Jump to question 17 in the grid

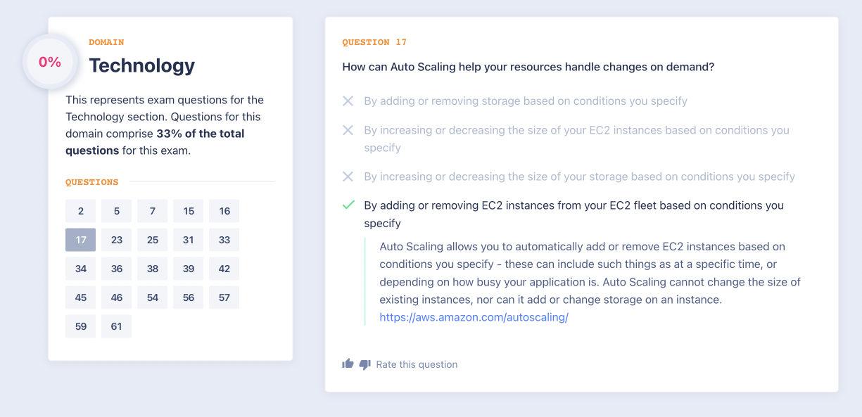pos(81,240)
